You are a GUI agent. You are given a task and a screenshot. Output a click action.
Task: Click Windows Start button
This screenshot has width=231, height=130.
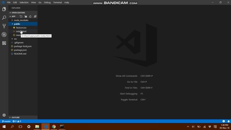(x=4, y=127)
